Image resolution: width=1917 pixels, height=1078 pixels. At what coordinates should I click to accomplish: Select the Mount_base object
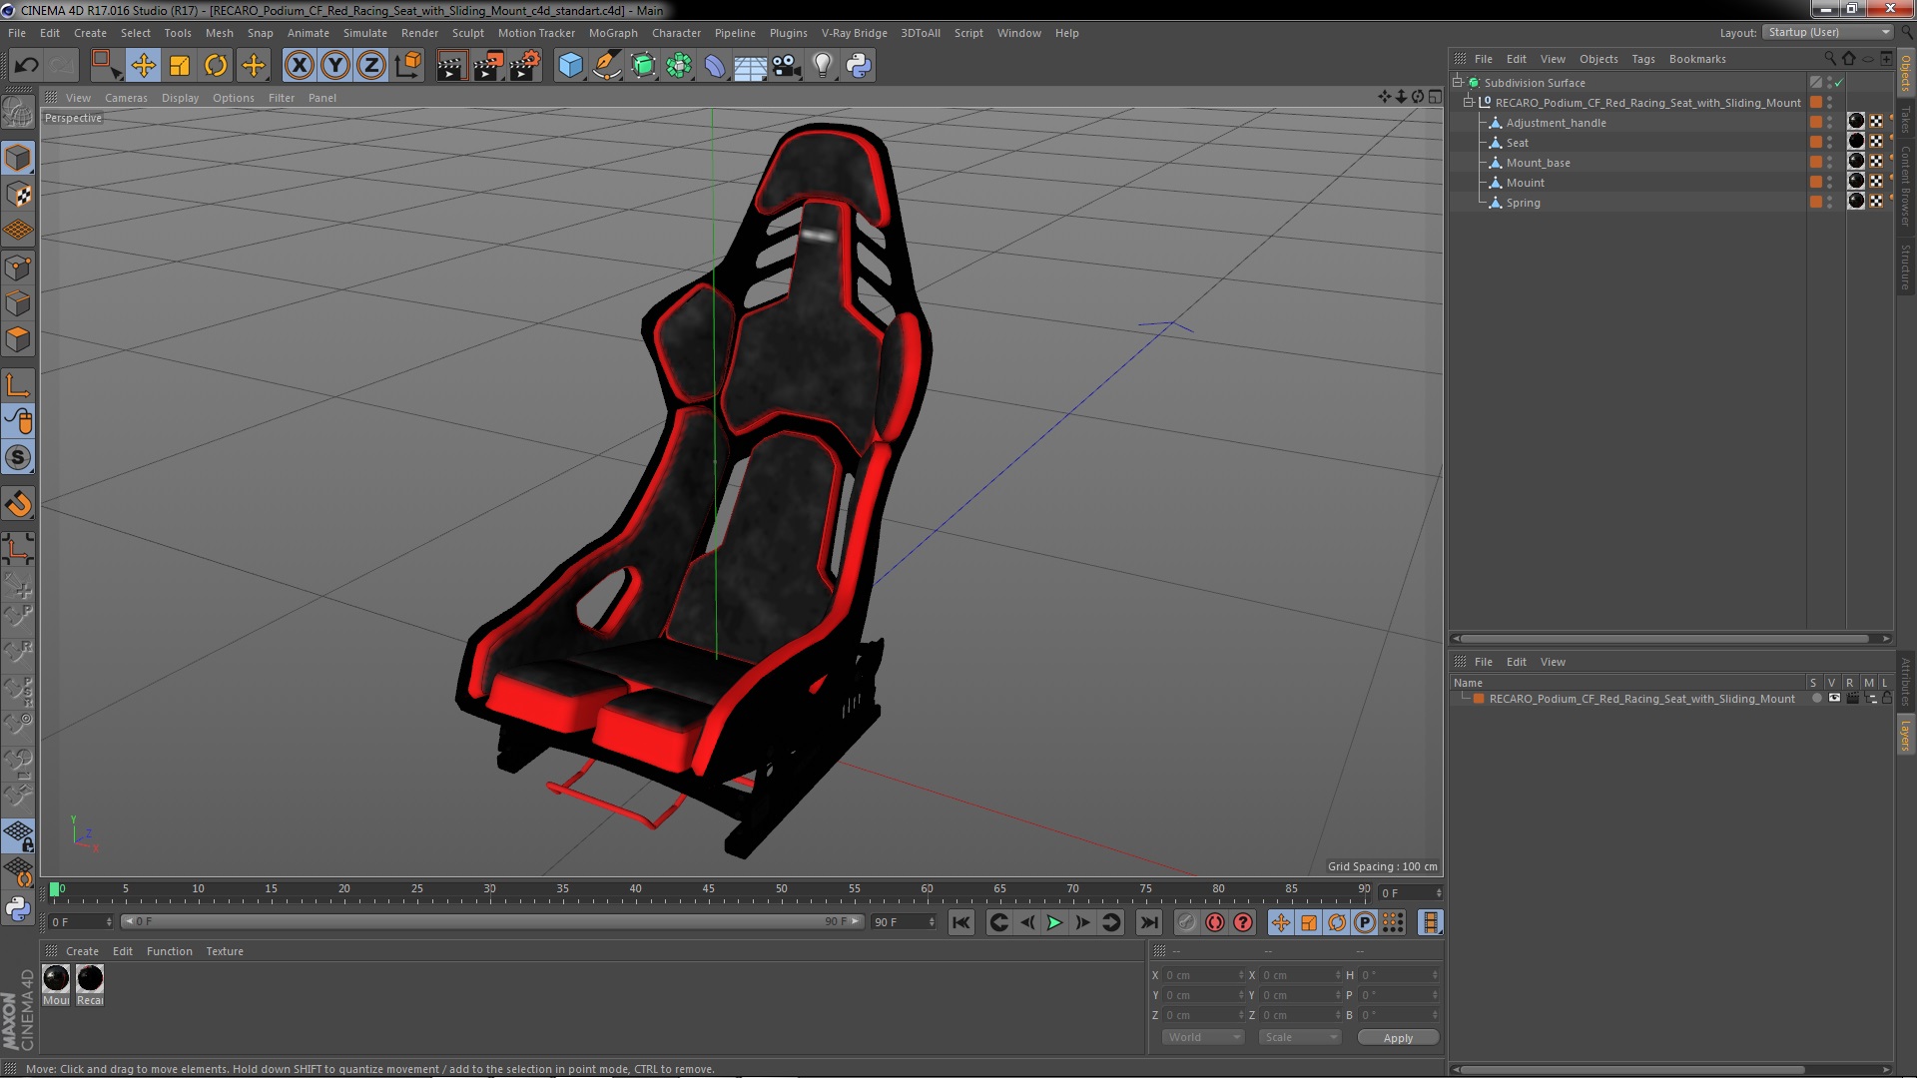[1538, 163]
